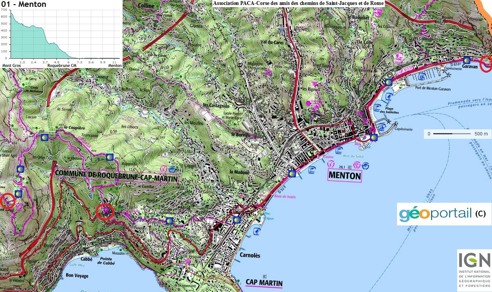This screenshot has height=292, width=492.
Task: Click the scallop shell icon near la Coupière
Action: (45, 137)
